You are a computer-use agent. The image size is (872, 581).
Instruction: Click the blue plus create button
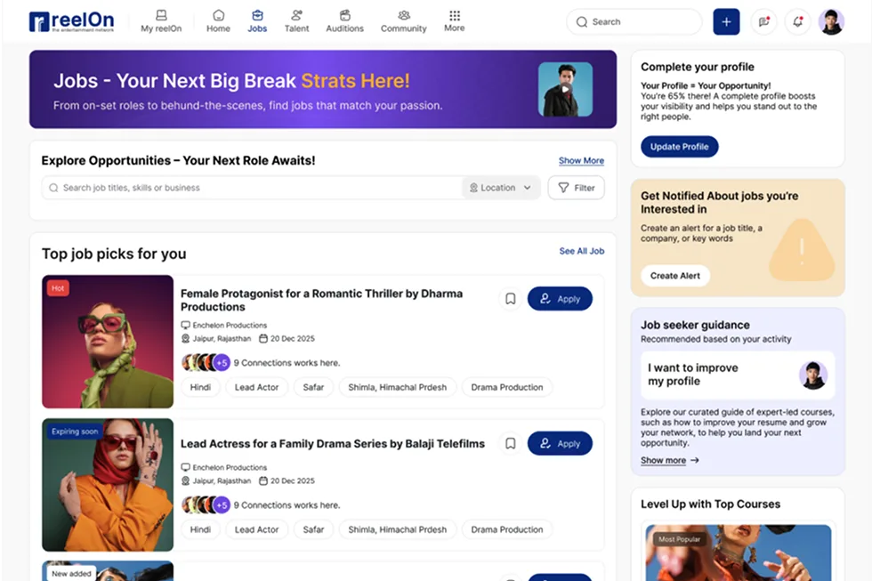[726, 21]
